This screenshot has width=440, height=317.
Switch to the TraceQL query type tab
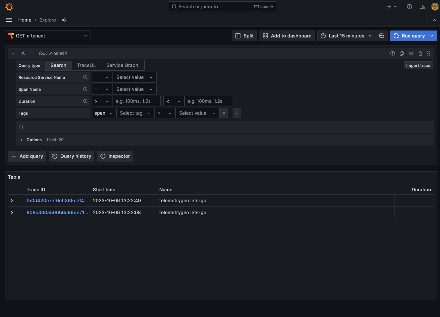coord(86,65)
